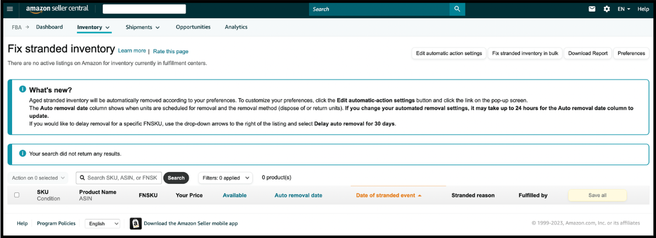Toggle the select-all checkbox in table header
The image size is (656, 238).
[16, 195]
